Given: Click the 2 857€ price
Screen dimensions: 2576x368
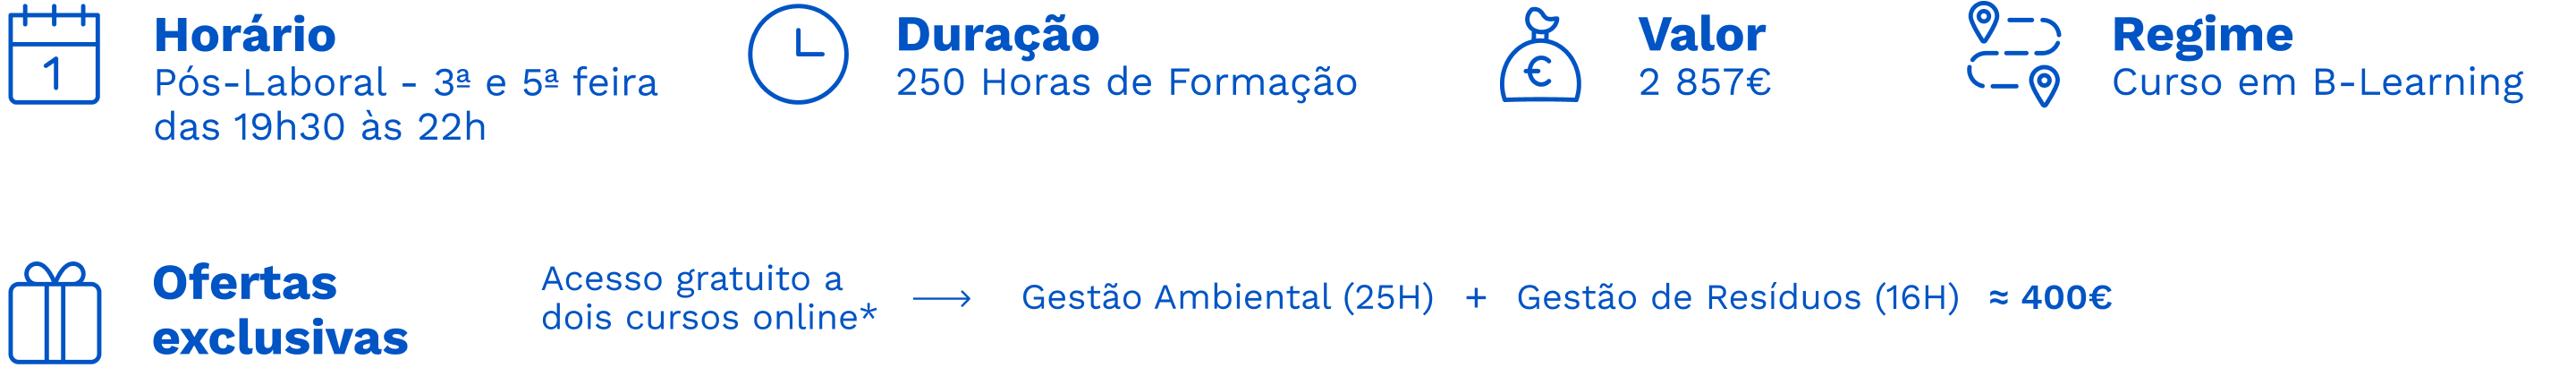Looking at the screenshot, I should [1705, 82].
